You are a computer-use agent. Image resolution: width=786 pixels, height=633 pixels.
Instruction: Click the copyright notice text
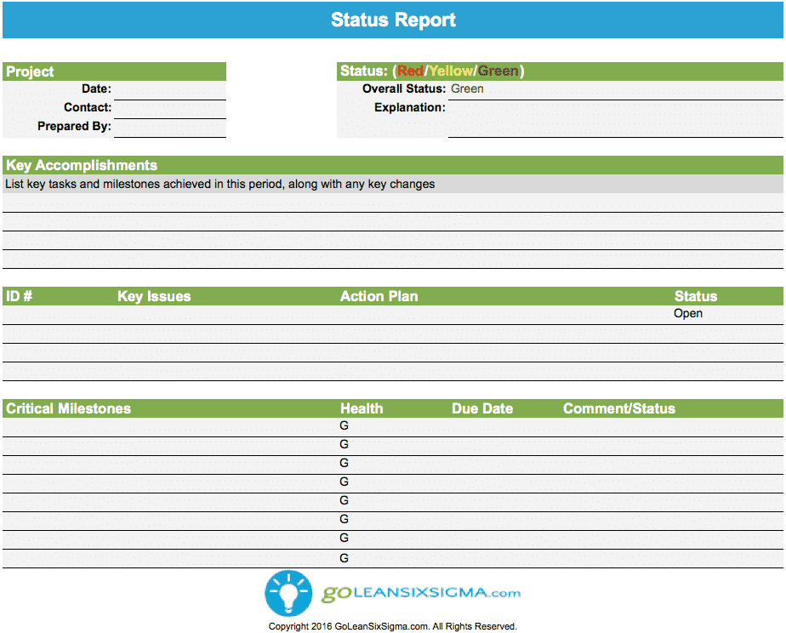393,625
